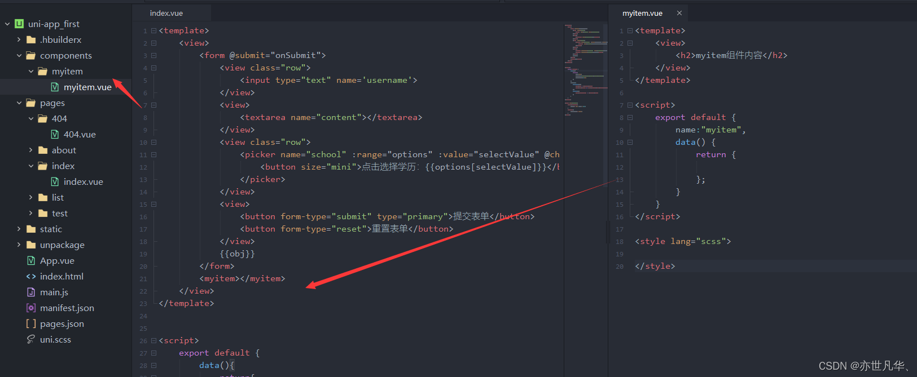
Task: Fold the form block at line 3 in index.vue
Action: [x=153, y=56]
